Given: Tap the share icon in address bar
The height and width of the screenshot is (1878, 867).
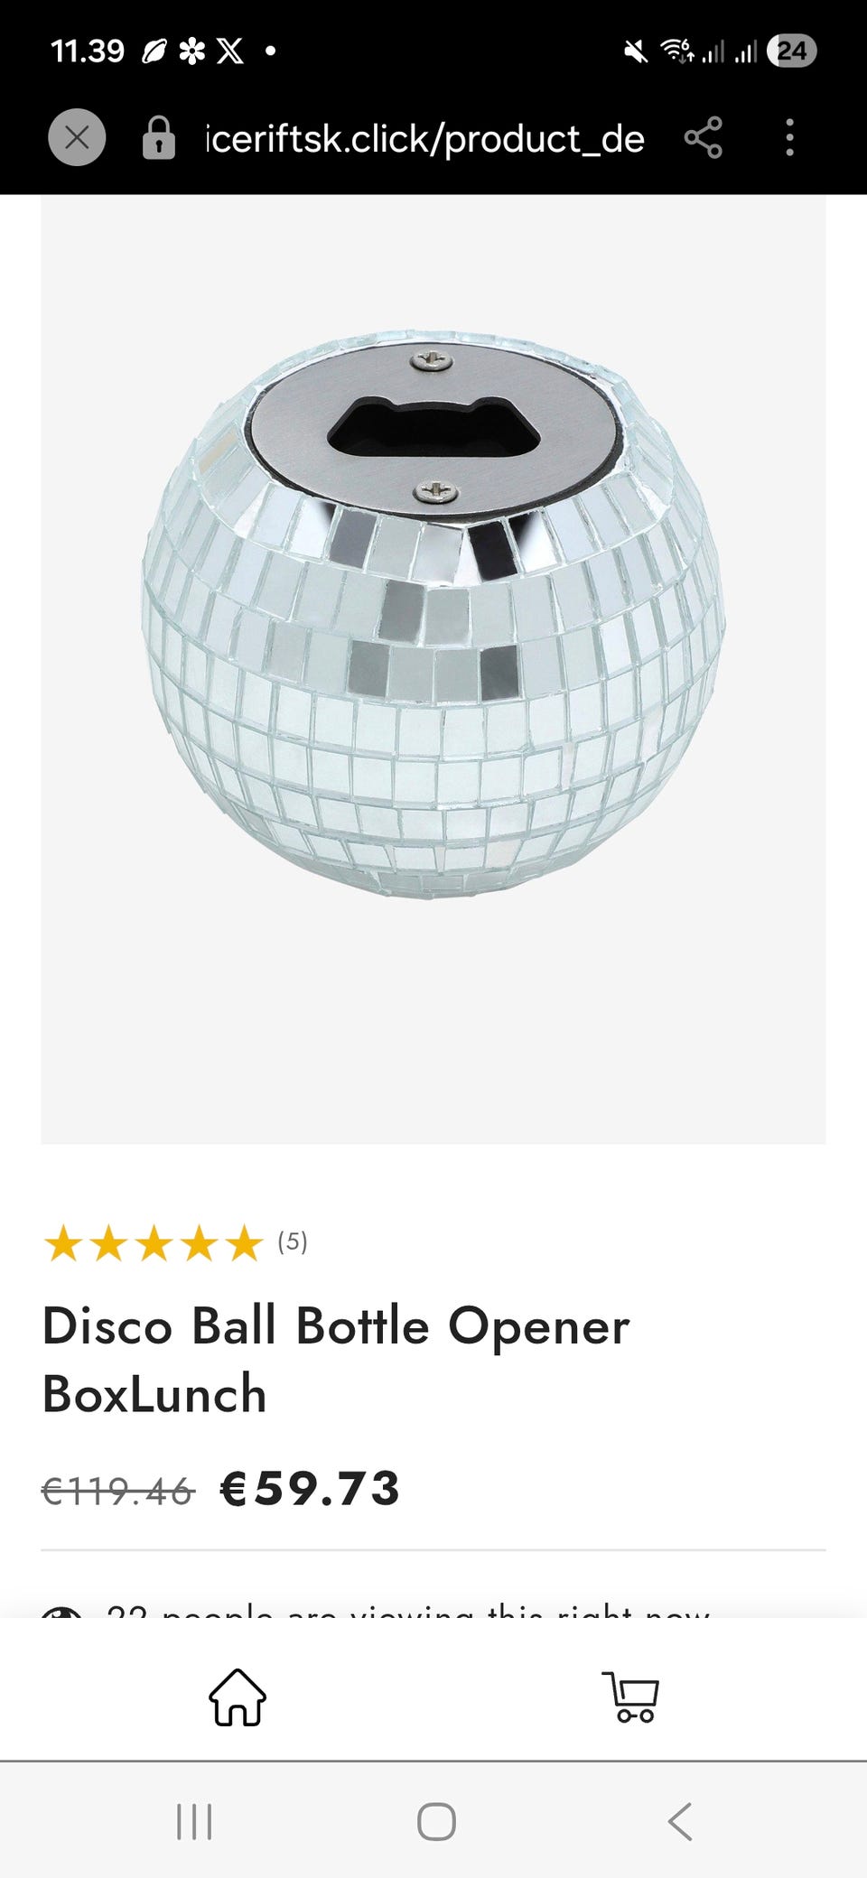Looking at the screenshot, I should (703, 138).
